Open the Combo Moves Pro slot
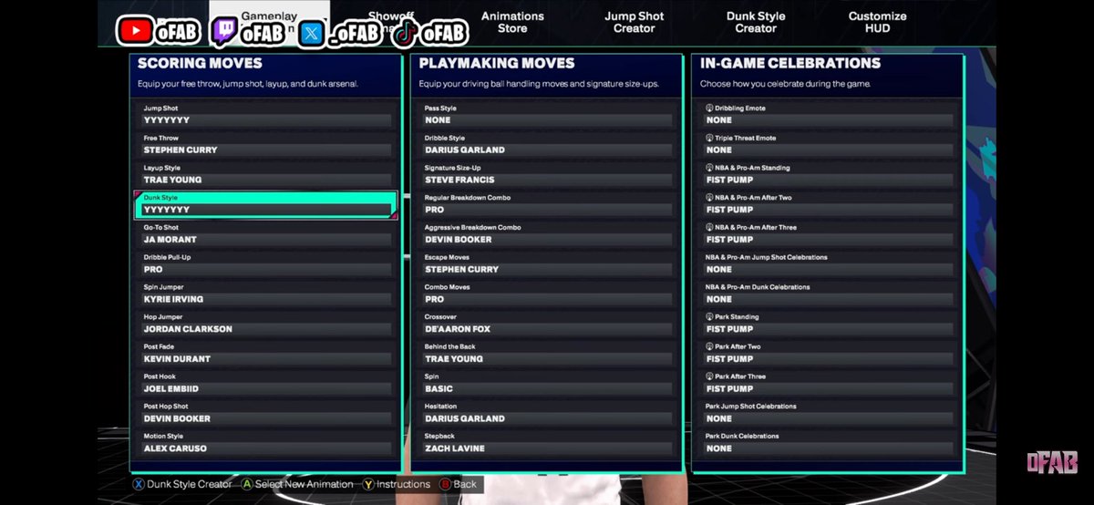Screen dimensions: 1094x505 (x=547, y=294)
